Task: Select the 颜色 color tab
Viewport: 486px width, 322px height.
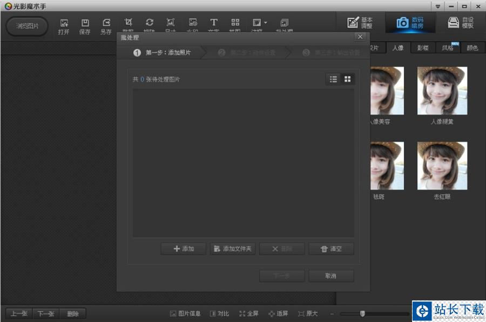Action: (x=472, y=48)
